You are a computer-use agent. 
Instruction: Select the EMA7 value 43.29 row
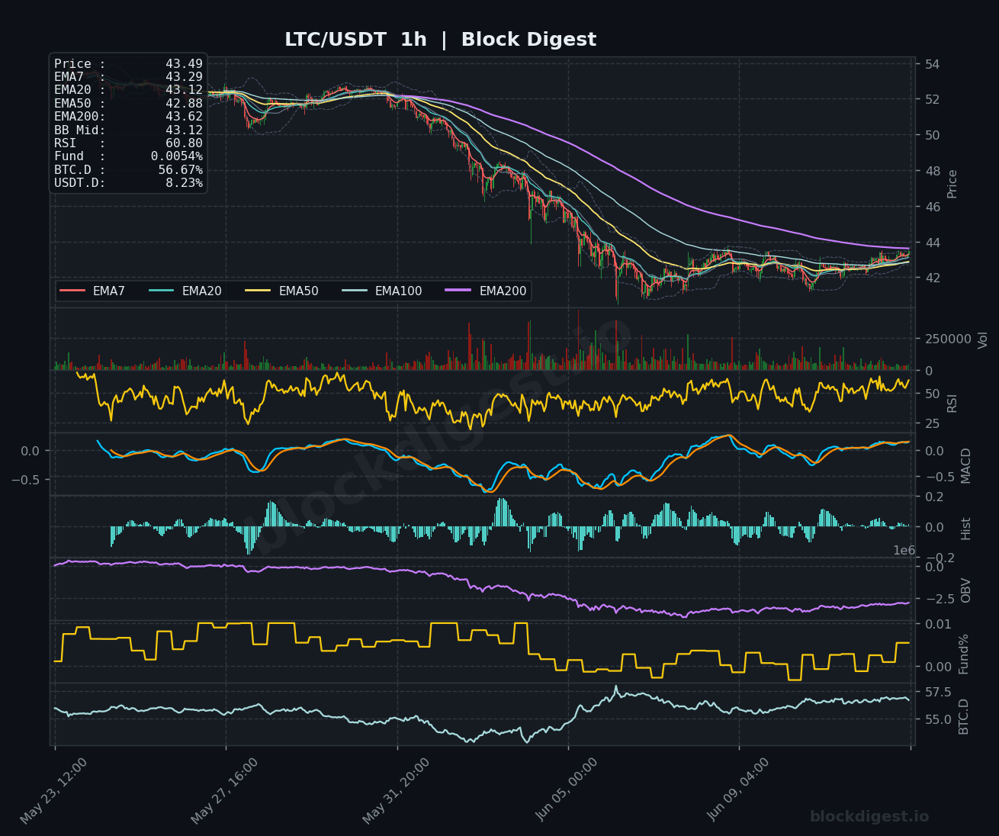click(x=128, y=77)
